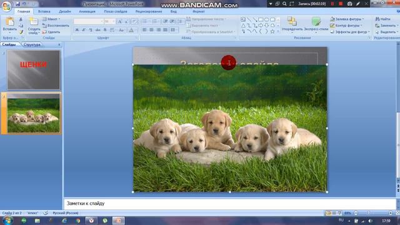
Task: Open the Вид ribbon tab
Action: tap(174, 11)
